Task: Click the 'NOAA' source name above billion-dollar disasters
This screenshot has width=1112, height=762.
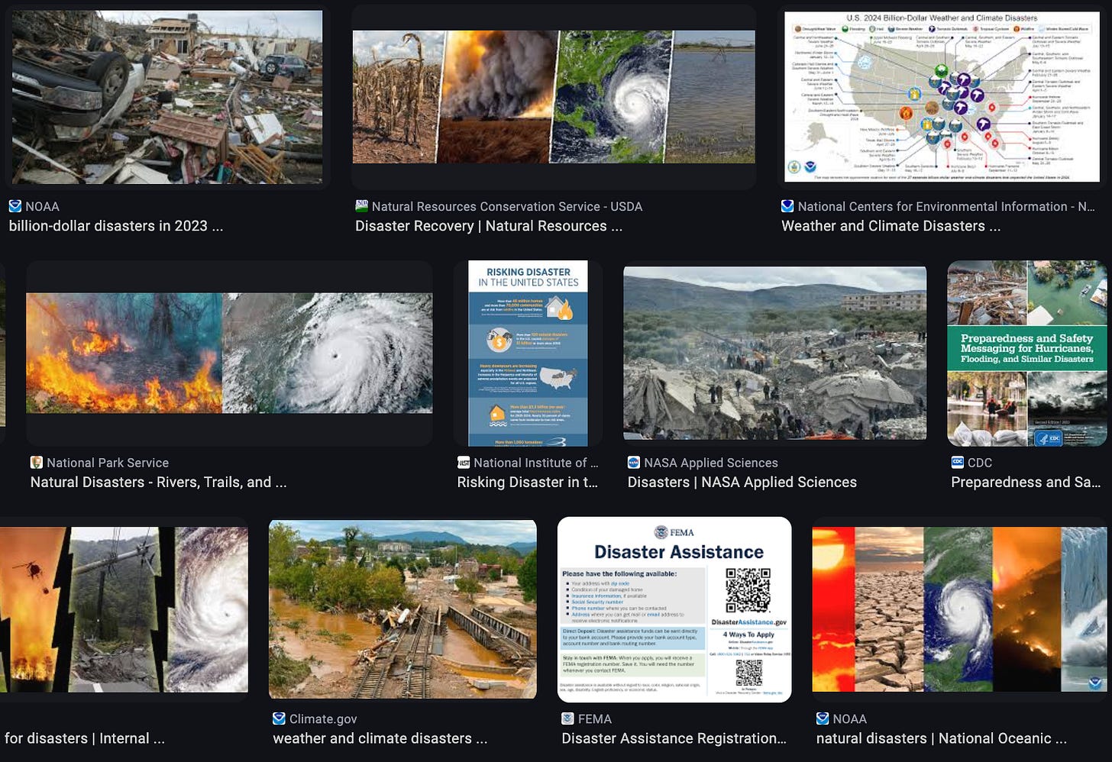Action: (42, 206)
